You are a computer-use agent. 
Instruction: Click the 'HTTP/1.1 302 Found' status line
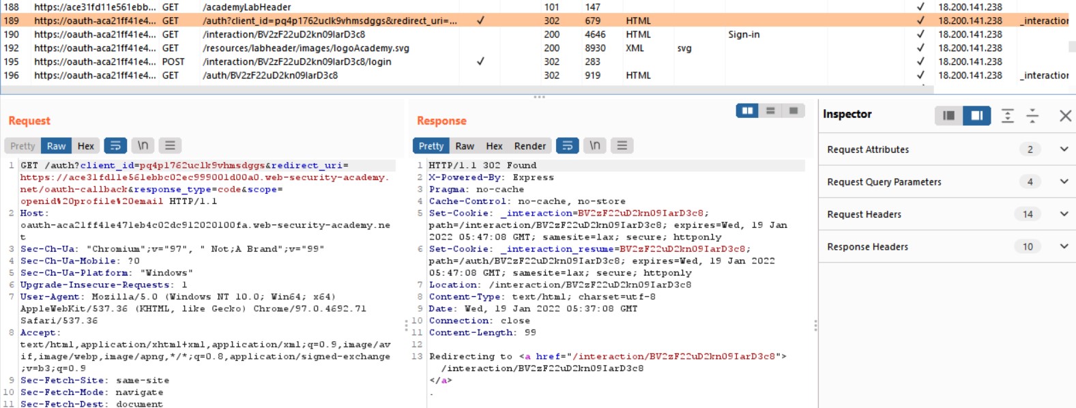click(x=482, y=165)
